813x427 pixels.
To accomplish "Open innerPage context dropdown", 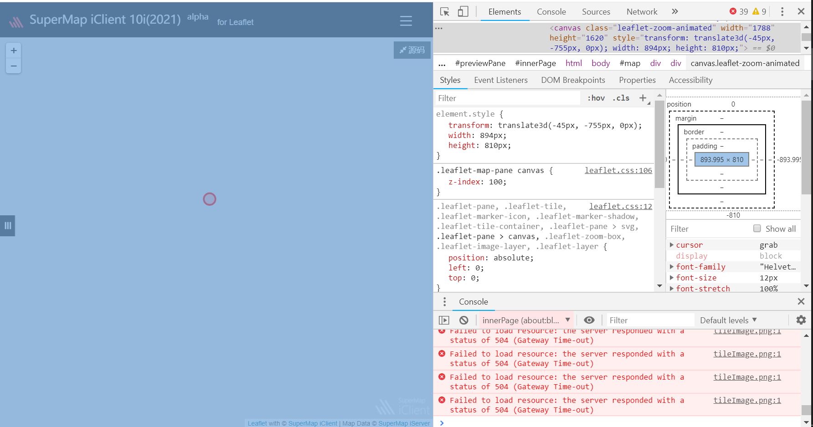I will pyautogui.click(x=526, y=320).
